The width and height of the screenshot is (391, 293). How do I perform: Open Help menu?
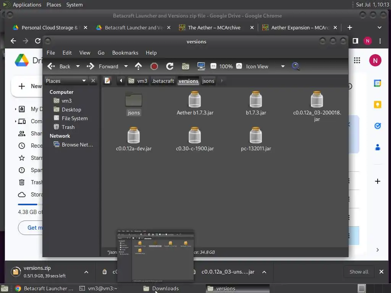click(x=151, y=53)
